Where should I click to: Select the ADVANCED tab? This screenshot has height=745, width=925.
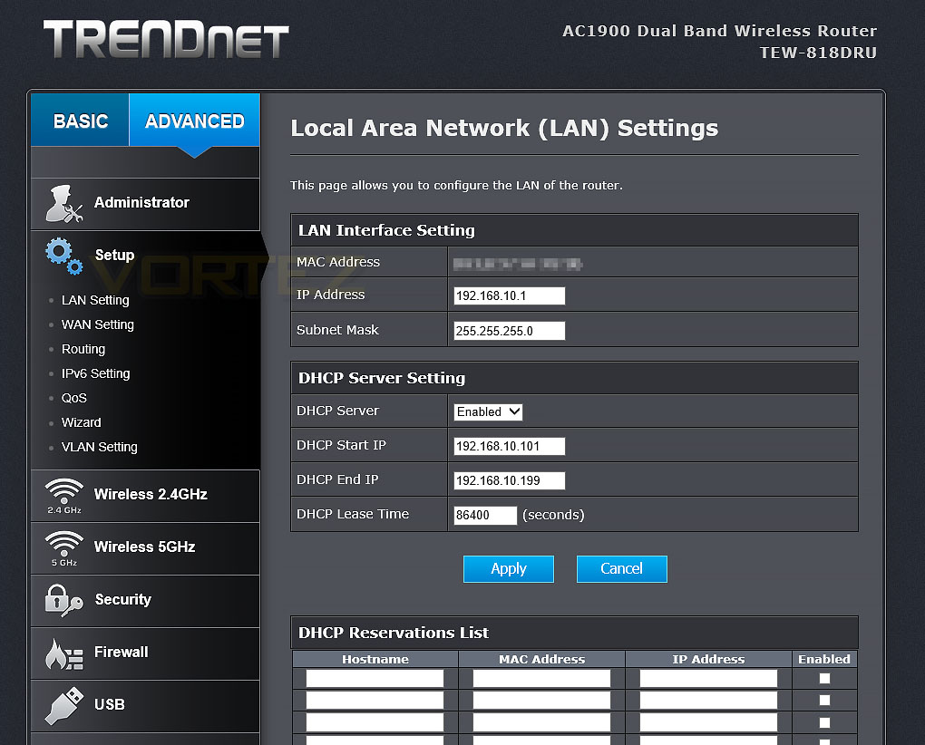pos(194,120)
